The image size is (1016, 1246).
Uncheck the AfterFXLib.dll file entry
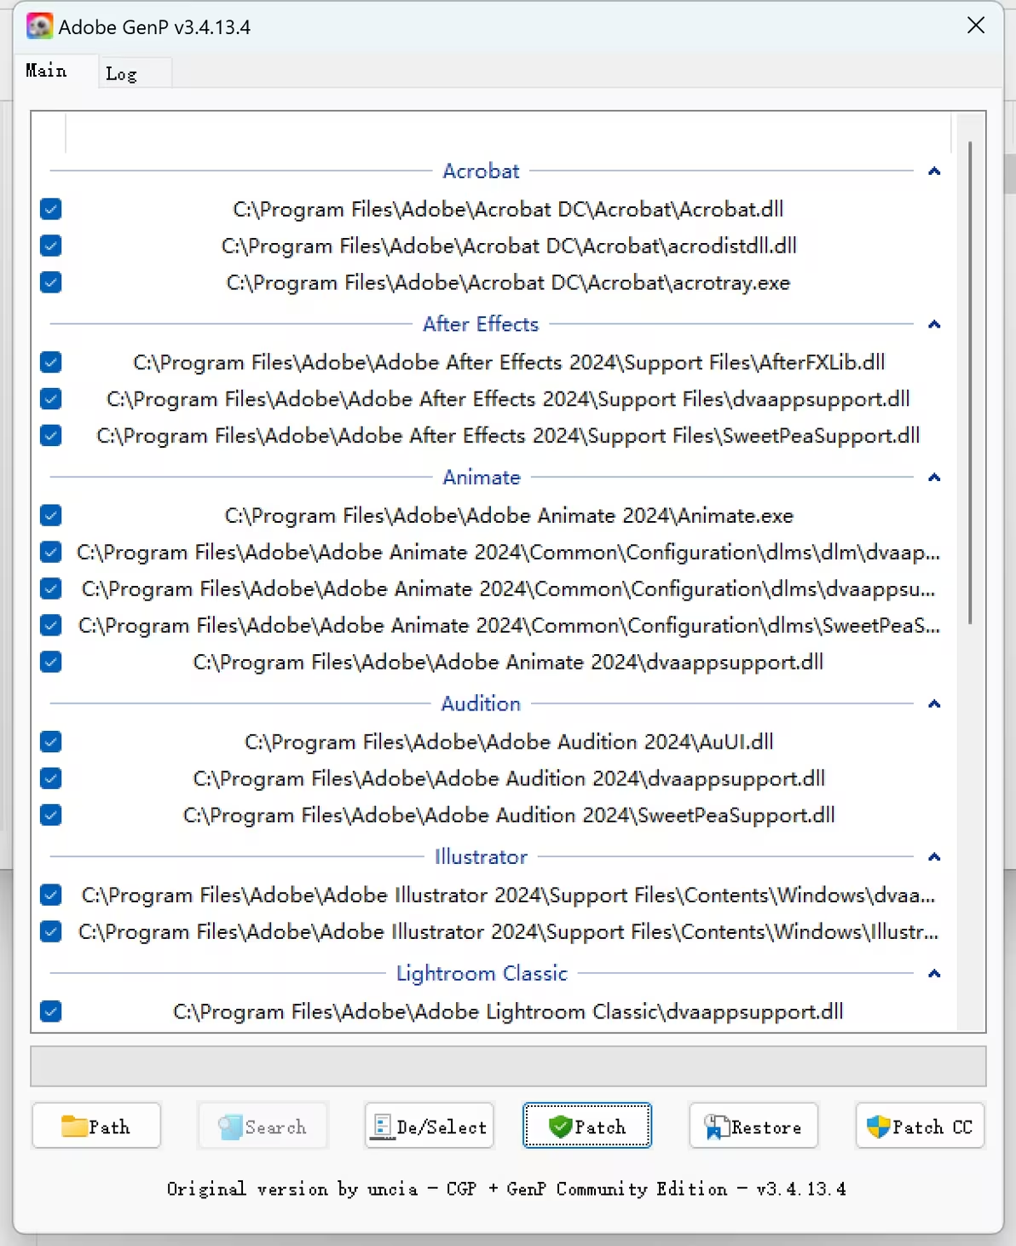tap(50, 362)
